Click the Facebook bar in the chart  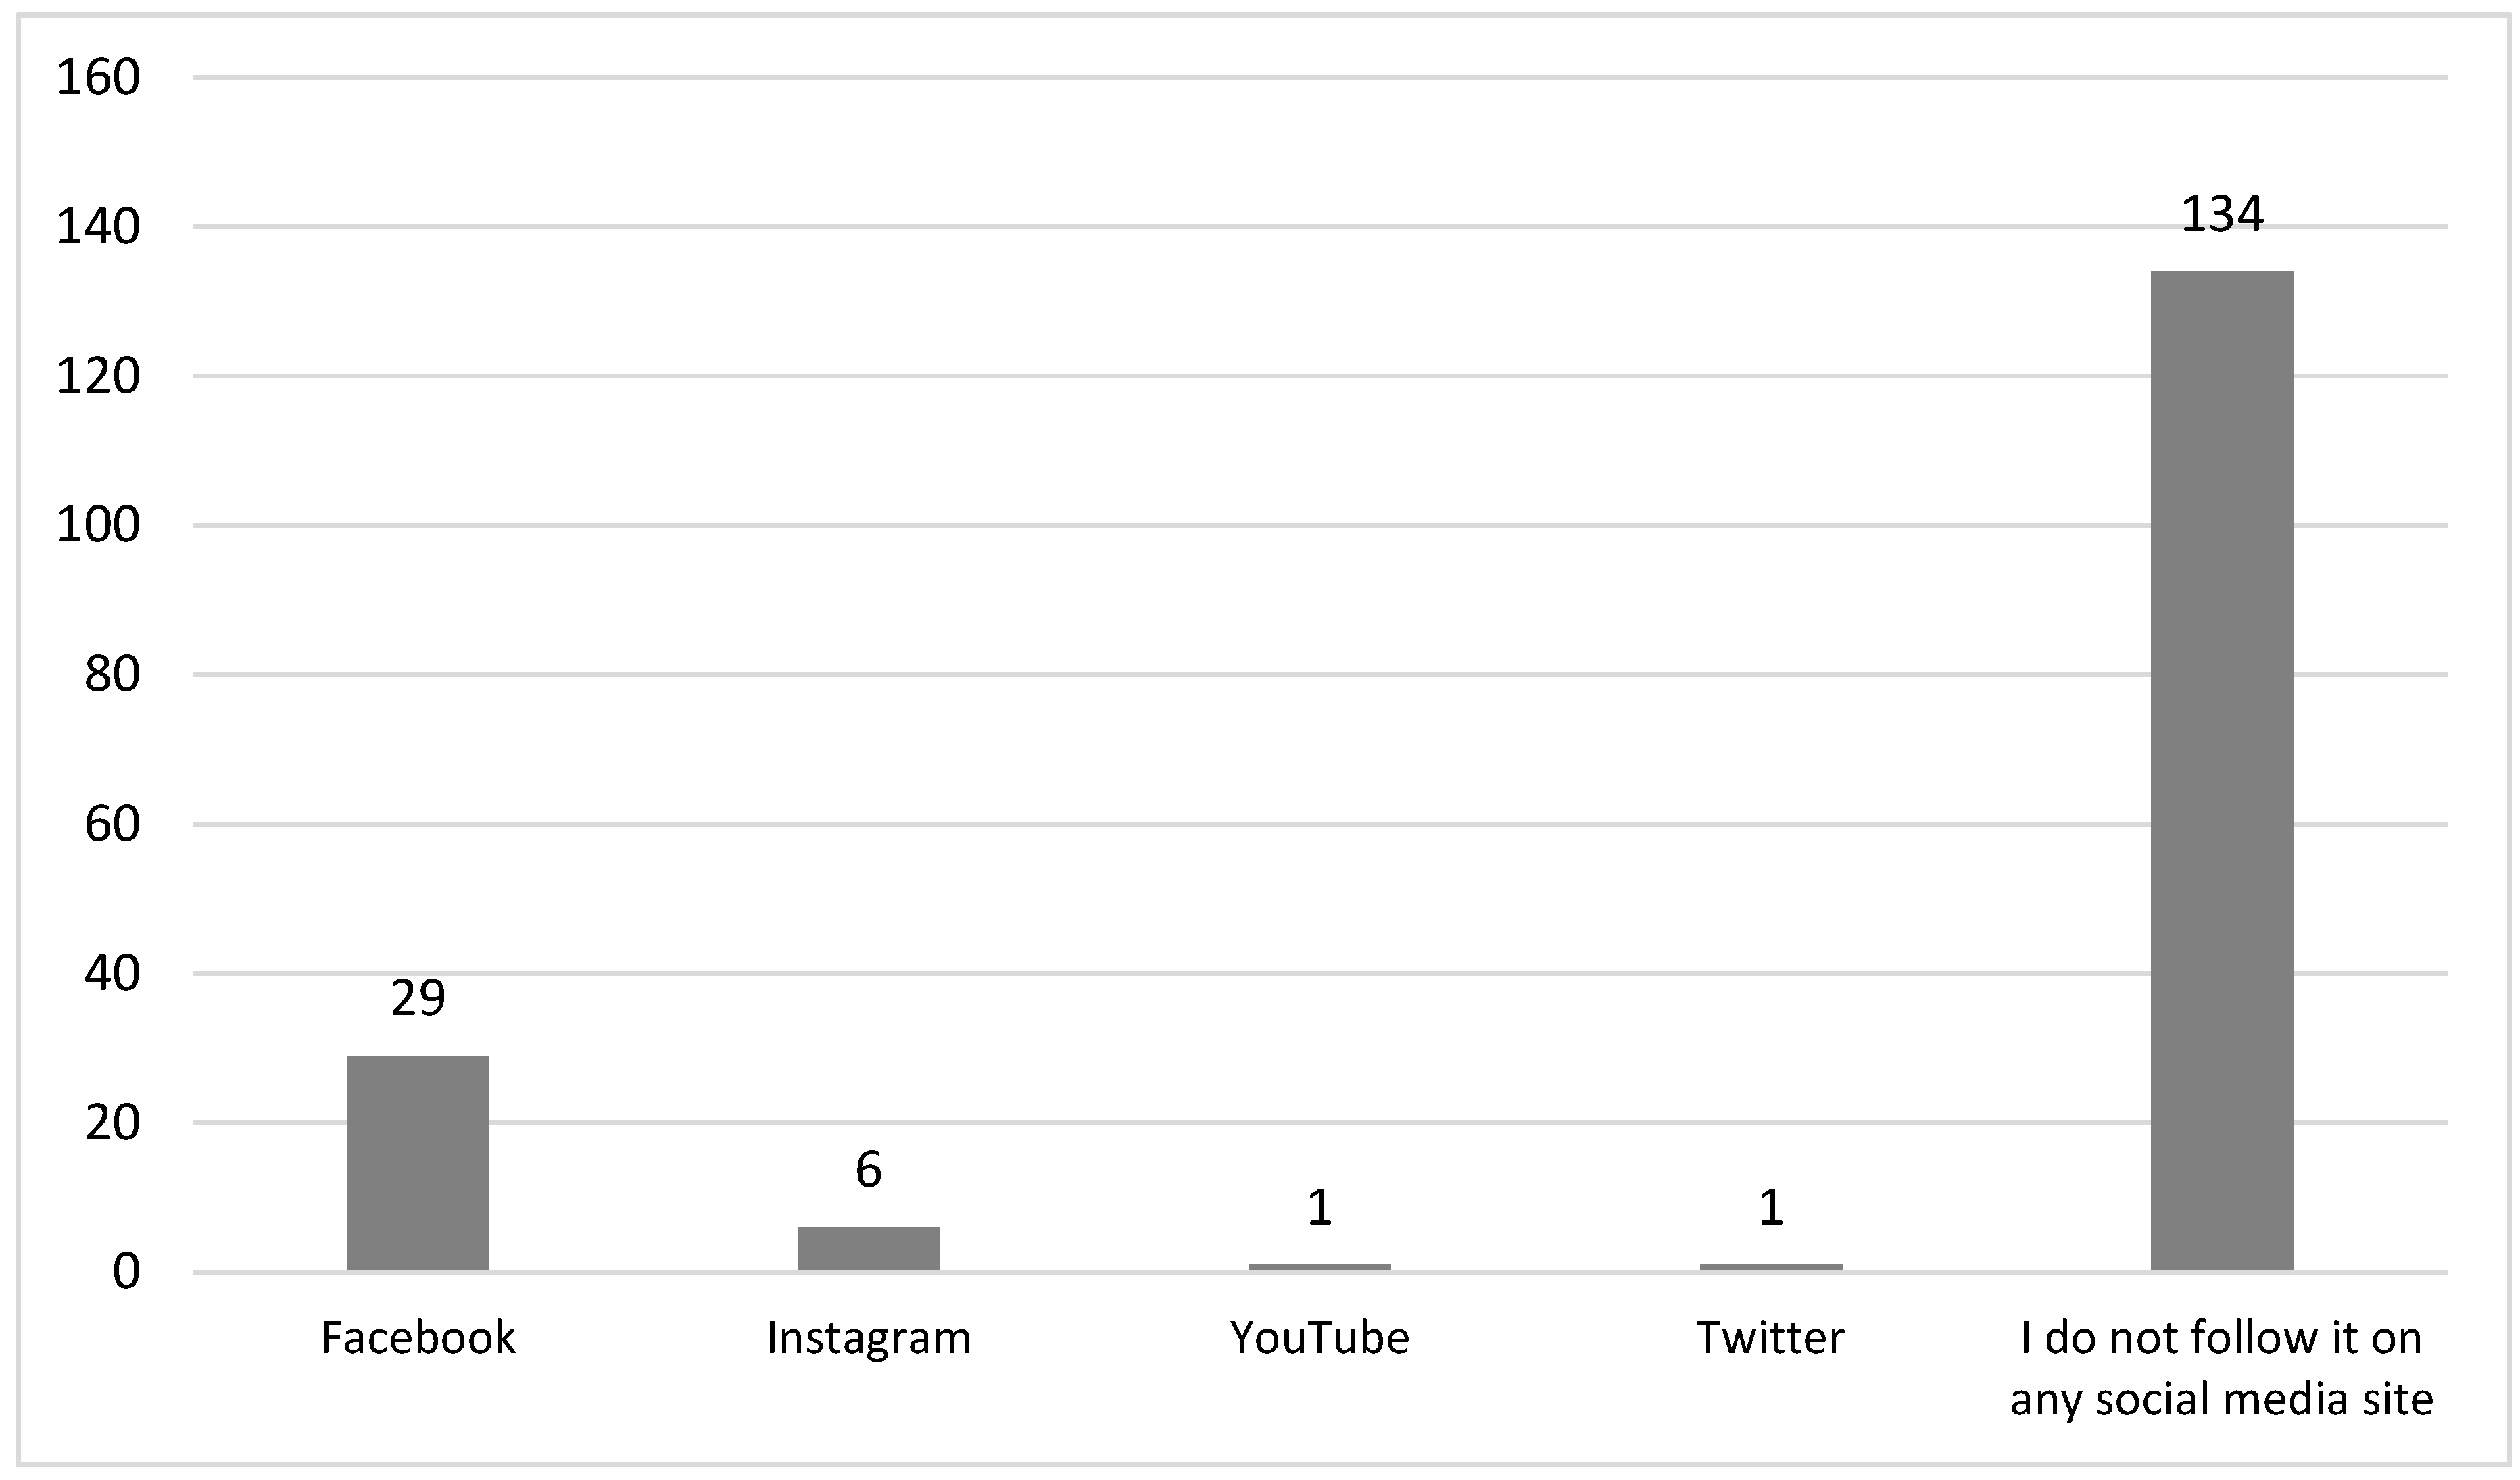click(418, 1163)
